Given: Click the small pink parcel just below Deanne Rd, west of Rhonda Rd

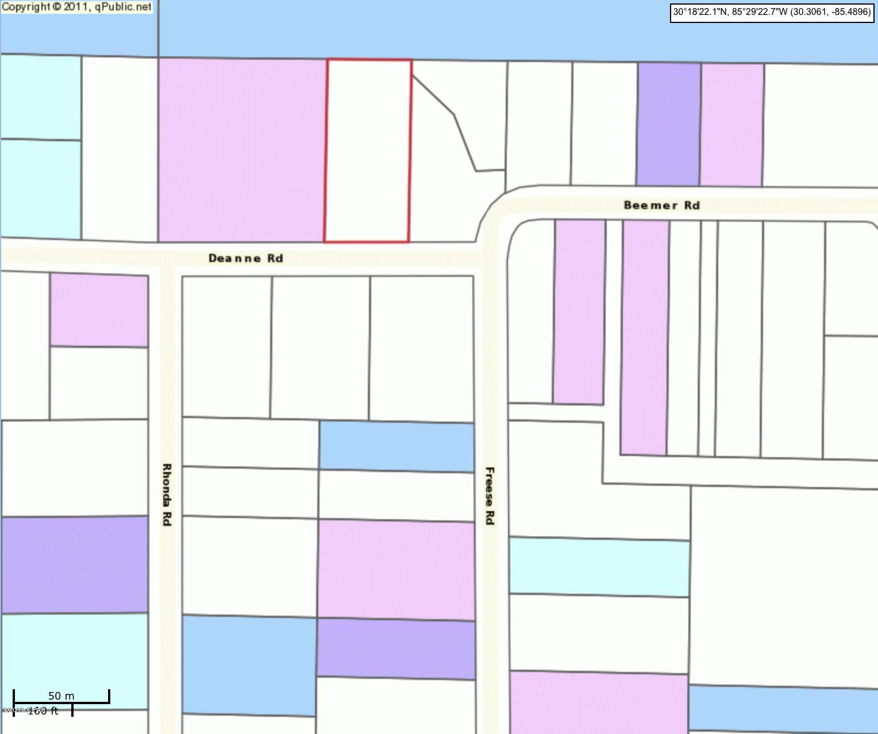Looking at the screenshot, I should pyautogui.click(x=99, y=310).
